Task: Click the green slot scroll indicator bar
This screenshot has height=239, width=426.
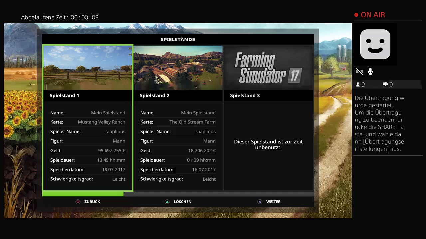Action: 83,194
